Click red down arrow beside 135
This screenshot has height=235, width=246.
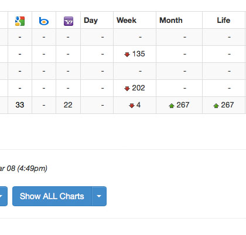pyautogui.click(x=127, y=55)
